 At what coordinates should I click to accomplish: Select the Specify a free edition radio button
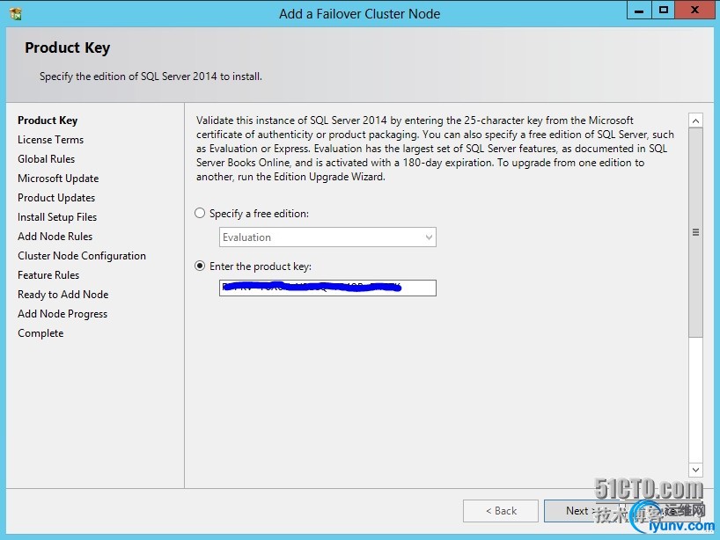coord(200,214)
